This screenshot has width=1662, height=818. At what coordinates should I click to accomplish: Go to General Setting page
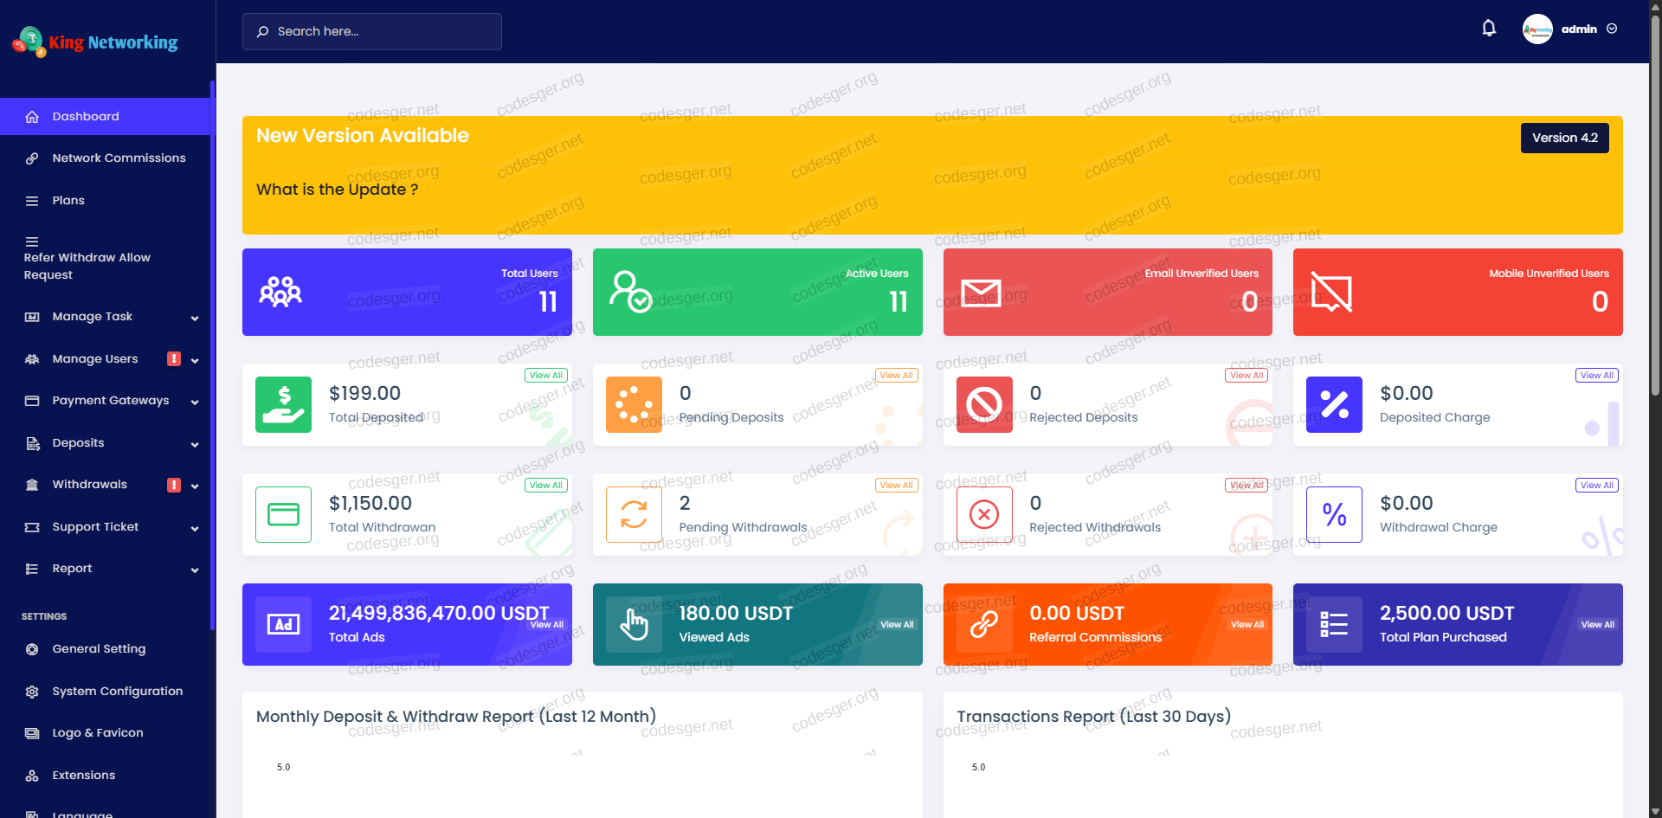coord(99,649)
